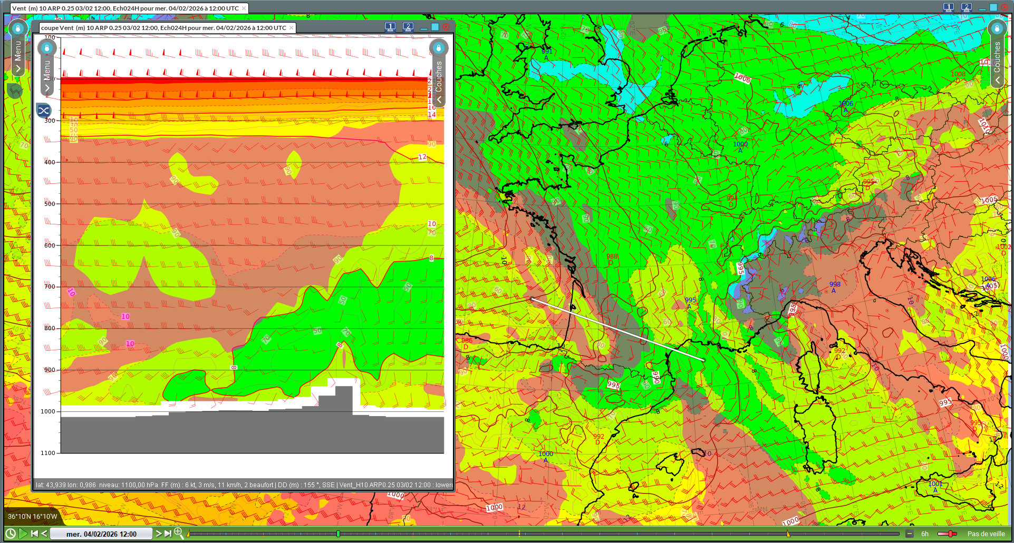The height and width of the screenshot is (543, 1014).
Task: Click the cross-section tool icon on the main map
Action: pyautogui.click(x=15, y=91)
